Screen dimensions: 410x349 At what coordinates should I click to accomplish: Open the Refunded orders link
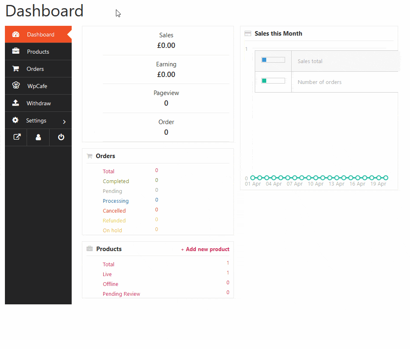tap(114, 220)
